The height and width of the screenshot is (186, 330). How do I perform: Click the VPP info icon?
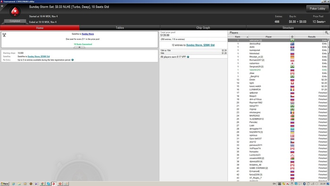pyautogui.click(x=188, y=57)
